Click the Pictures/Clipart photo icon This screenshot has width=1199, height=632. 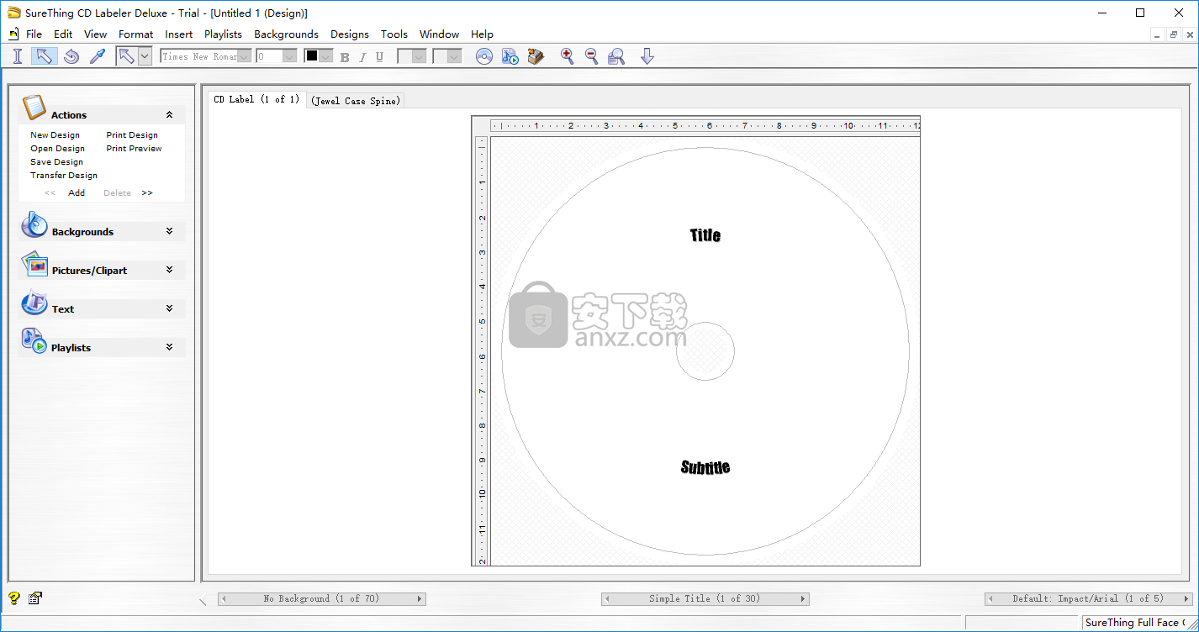pos(34,264)
